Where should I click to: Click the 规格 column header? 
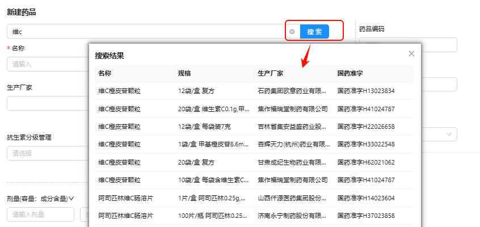[x=184, y=73]
